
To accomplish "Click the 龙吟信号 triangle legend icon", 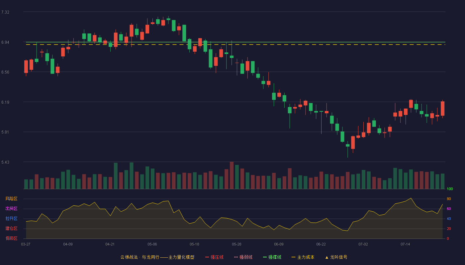I will pos(326,257).
